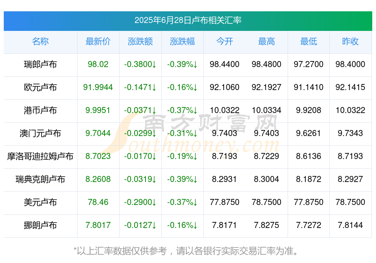
Task: Click previous close 92.1415
Action: (x=350, y=87)
